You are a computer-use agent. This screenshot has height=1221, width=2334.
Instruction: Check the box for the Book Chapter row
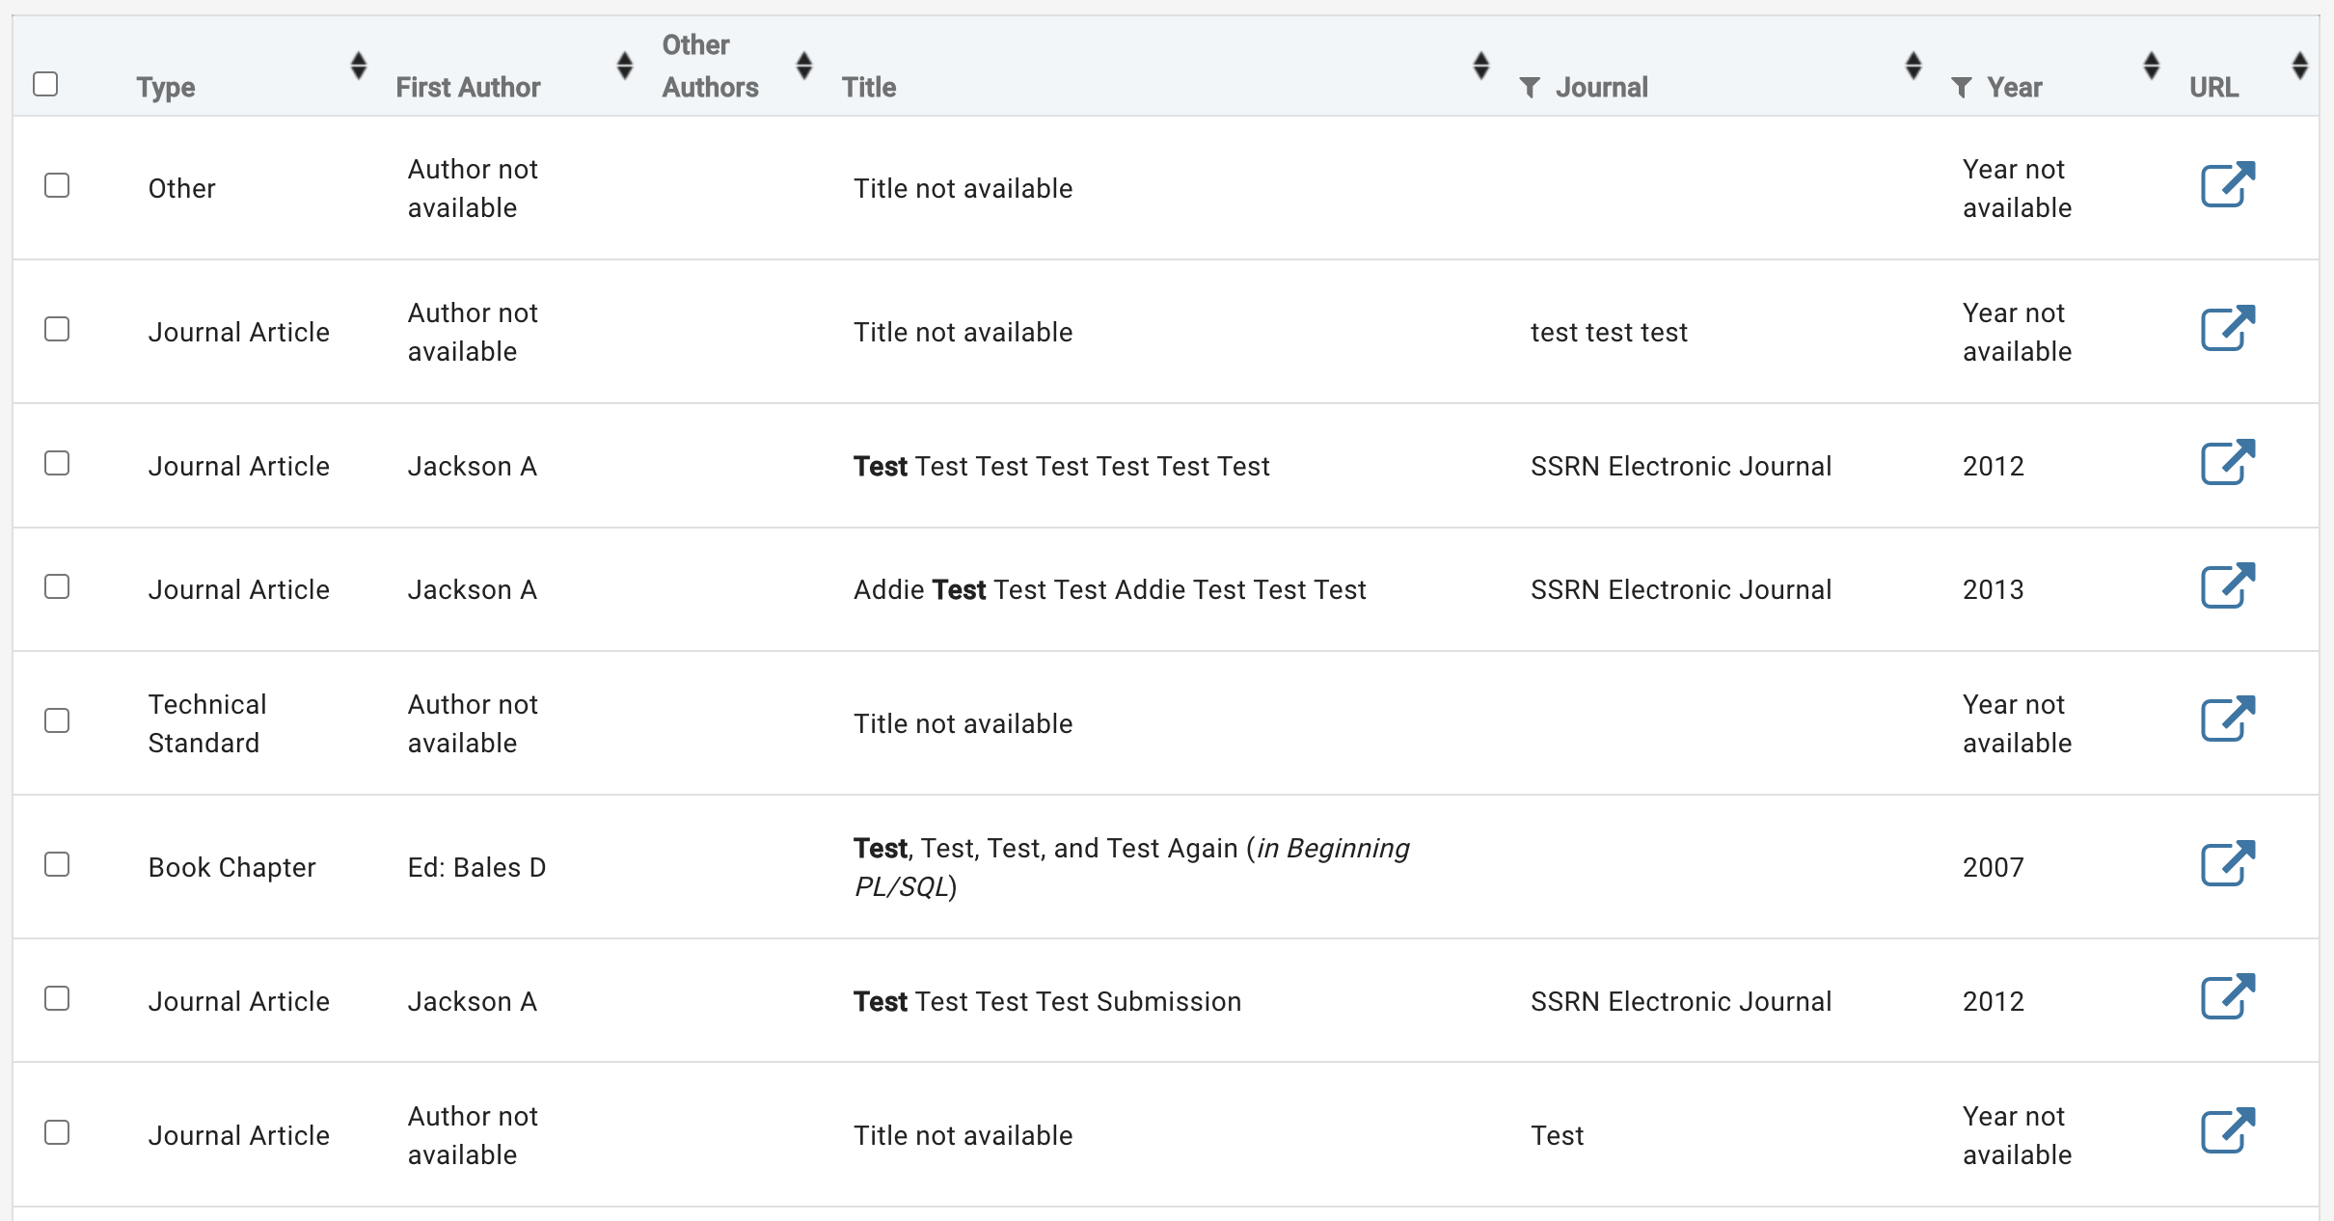[x=57, y=864]
